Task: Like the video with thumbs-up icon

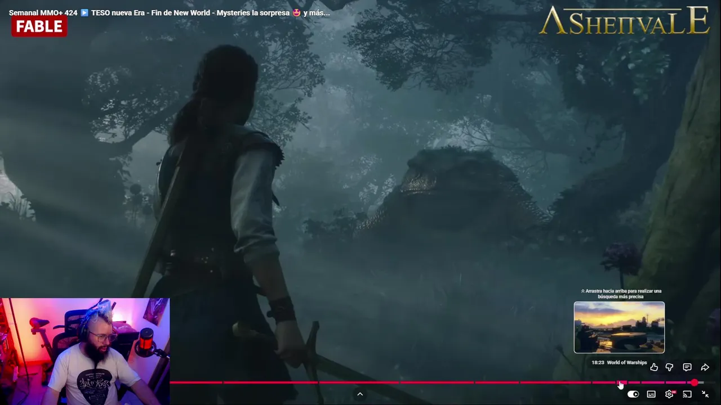Action: (x=654, y=367)
